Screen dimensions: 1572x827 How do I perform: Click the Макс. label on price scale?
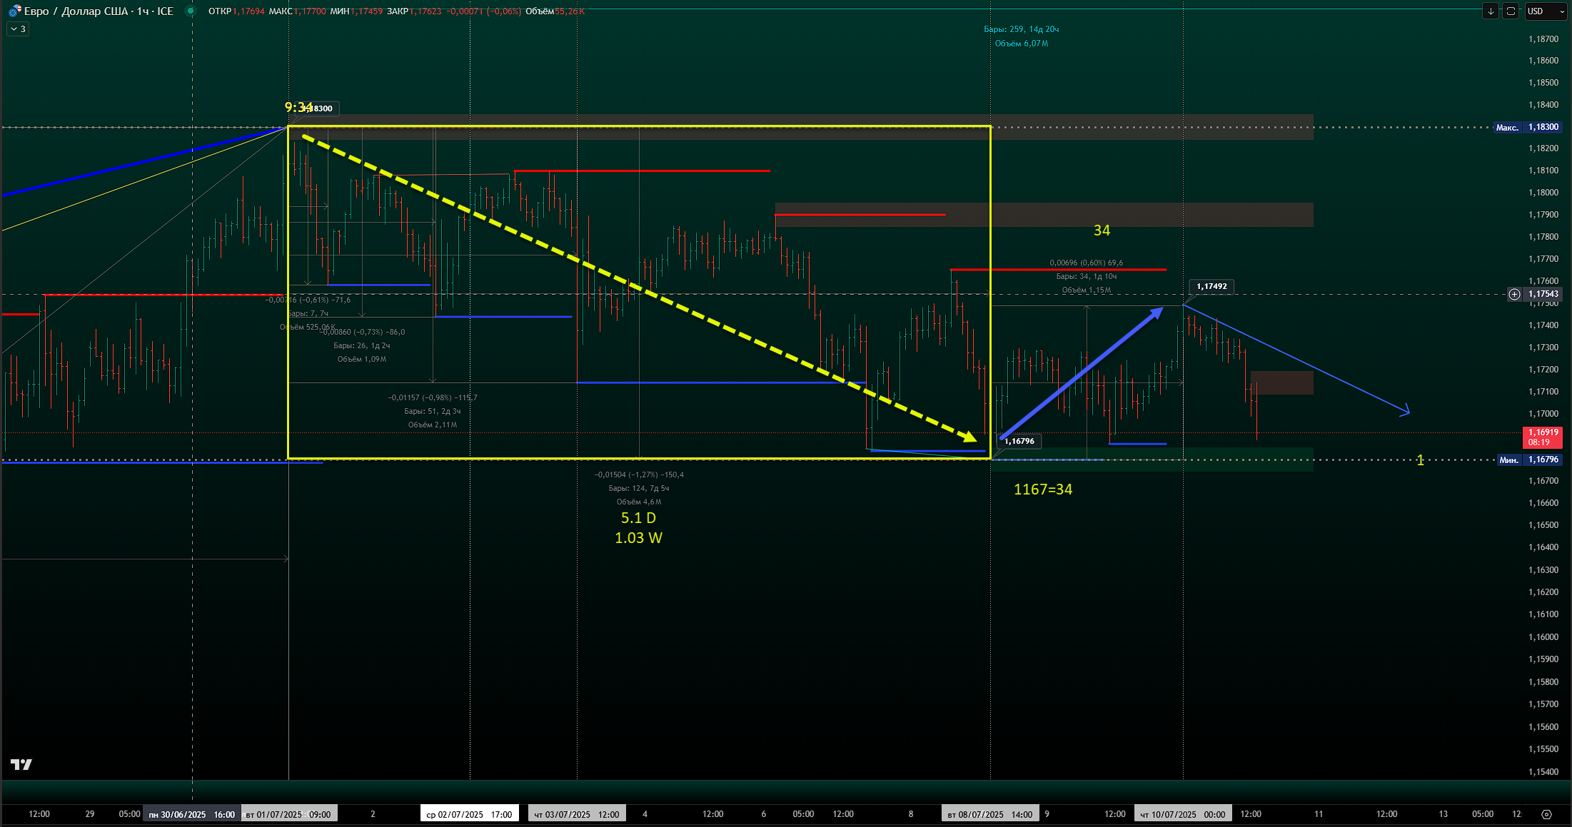point(1507,128)
